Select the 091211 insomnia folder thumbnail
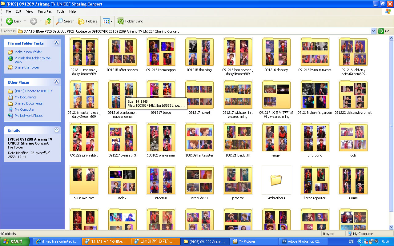This screenshot has height=246, width=394. [84, 52]
